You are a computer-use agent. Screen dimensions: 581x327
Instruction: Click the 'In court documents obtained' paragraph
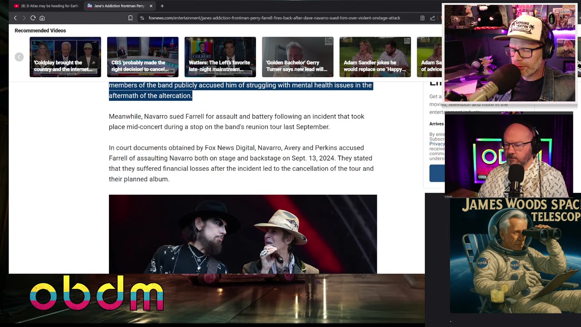tap(241, 163)
